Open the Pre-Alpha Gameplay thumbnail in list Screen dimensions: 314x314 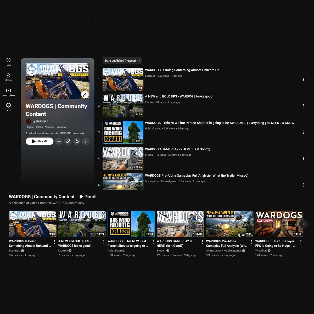(123, 182)
